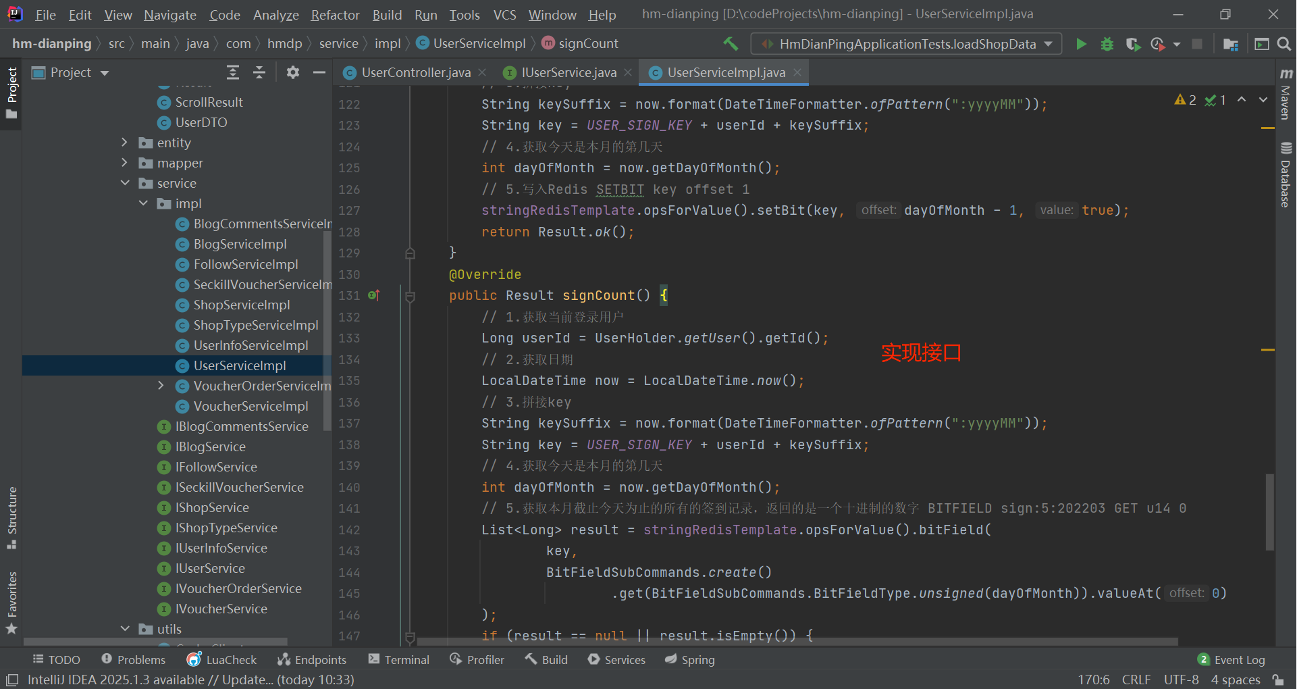Run with coverage icon

coord(1133,44)
